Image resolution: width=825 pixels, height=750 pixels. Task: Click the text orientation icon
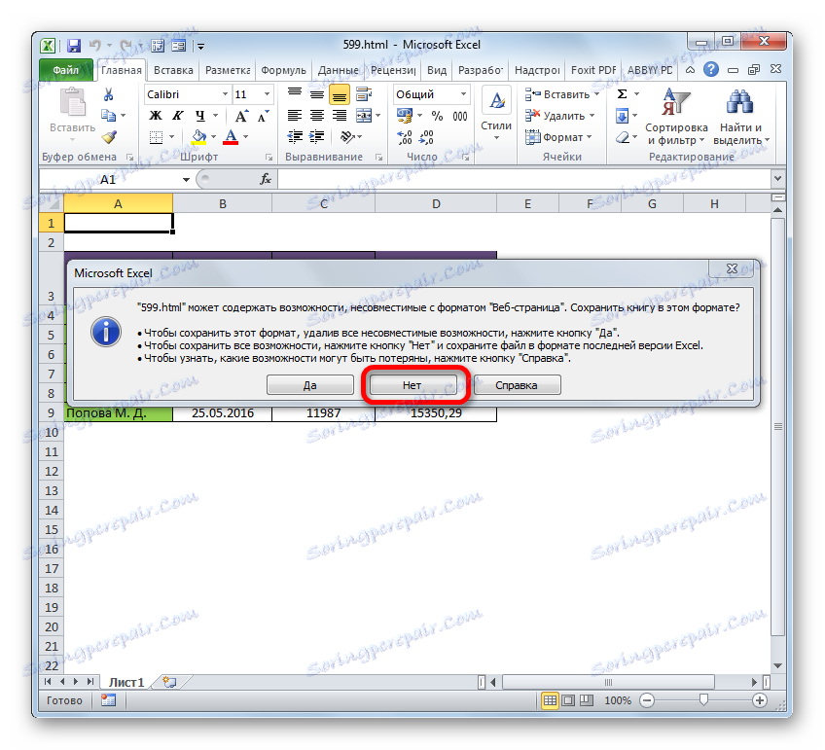pyautogui.click(x=347, y=137)
